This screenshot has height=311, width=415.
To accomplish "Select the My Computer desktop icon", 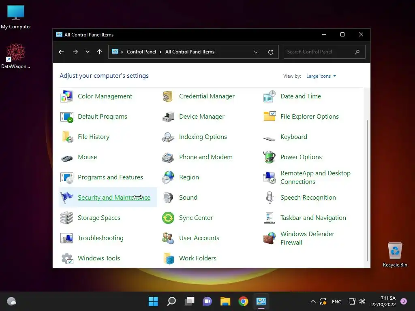I will click(16, 17).
